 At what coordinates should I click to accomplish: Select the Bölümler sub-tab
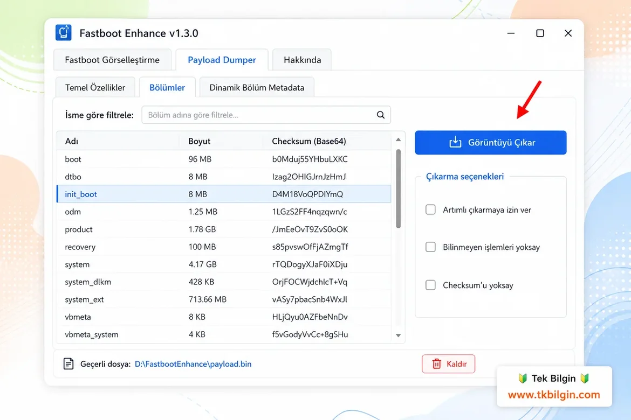coord(167,87)
